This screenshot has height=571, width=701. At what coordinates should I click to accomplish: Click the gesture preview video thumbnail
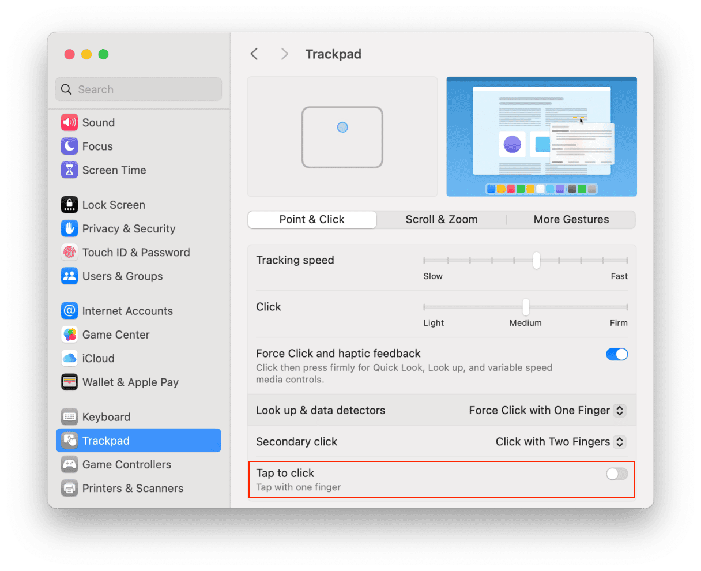(541, 137)
